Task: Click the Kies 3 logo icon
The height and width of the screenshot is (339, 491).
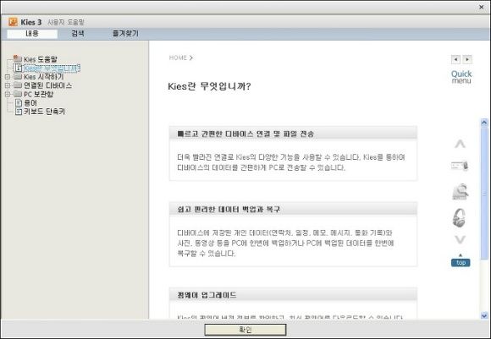Action: click(14, 22)
